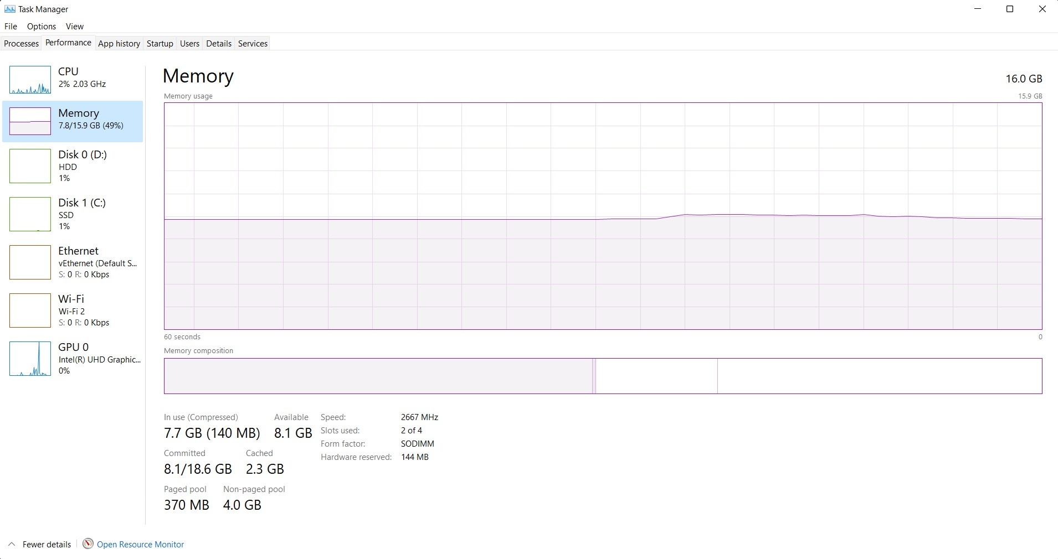Viewport: 1058px width, 559px height.
Task: Click the Wi-Fi 2 graph thumbnail
Action: point(29,310)
